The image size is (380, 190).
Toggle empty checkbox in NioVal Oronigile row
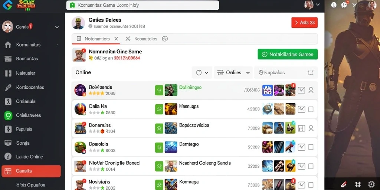point(311,166)
